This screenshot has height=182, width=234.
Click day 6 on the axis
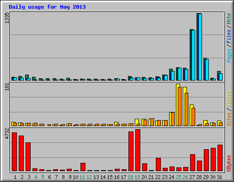49,177
